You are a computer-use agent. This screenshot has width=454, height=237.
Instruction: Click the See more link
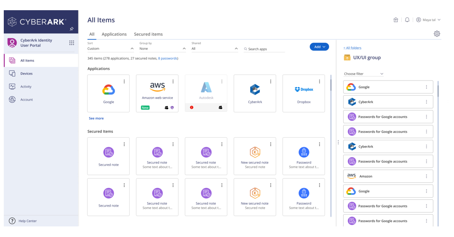coord(96,118)
